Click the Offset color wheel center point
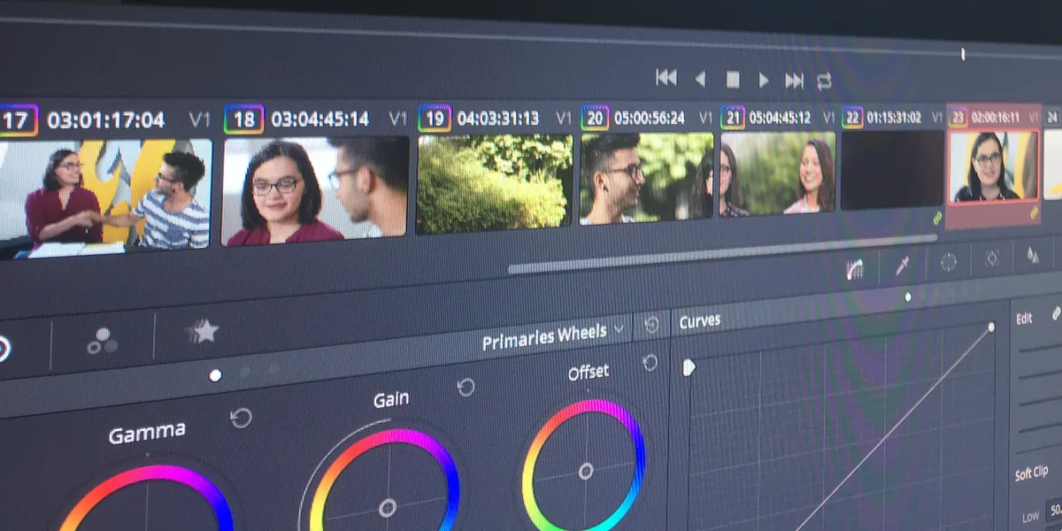This screenshot has width=1062, height=531. point(585,471)
